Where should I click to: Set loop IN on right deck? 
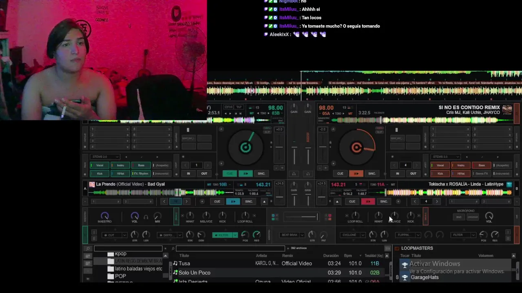(x=398, y=173)
